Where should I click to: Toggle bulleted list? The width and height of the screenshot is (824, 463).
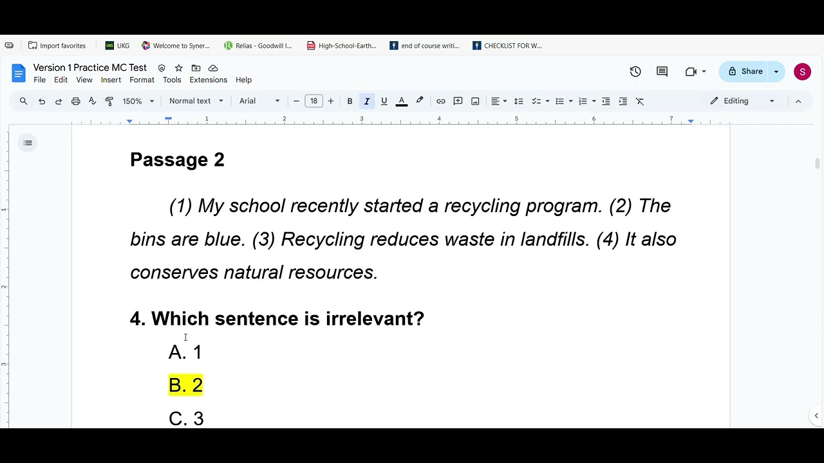pos(559,101)
